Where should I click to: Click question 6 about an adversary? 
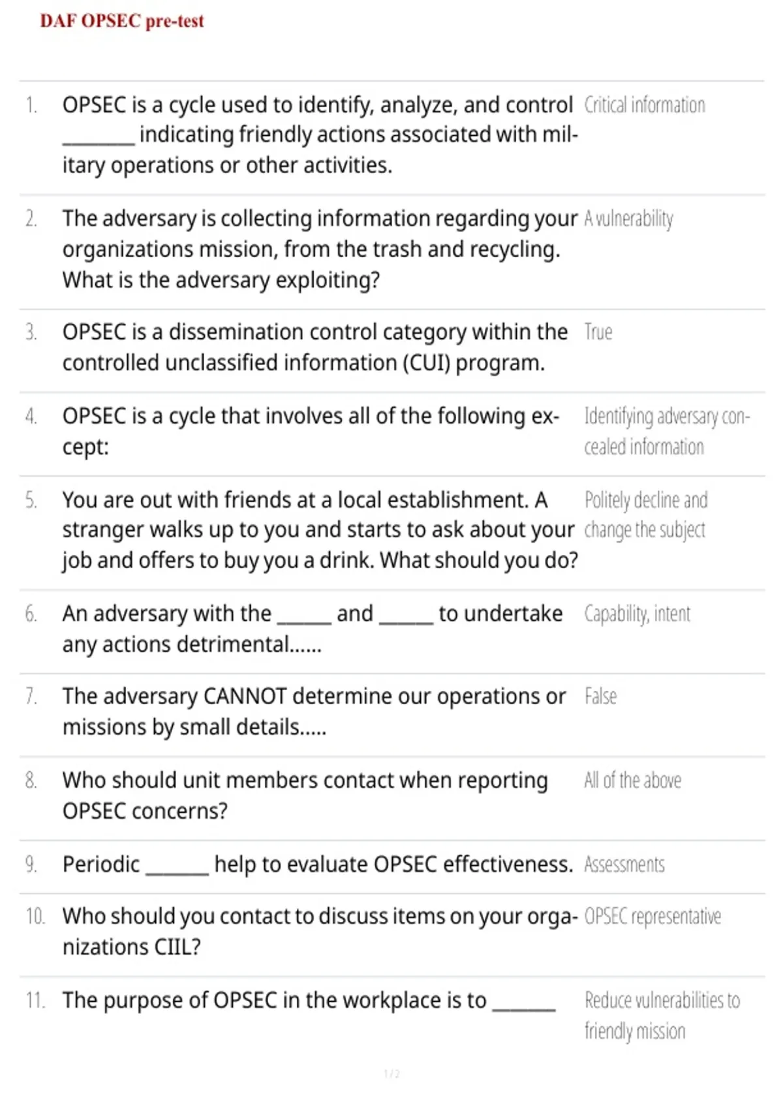pos(313,629)
